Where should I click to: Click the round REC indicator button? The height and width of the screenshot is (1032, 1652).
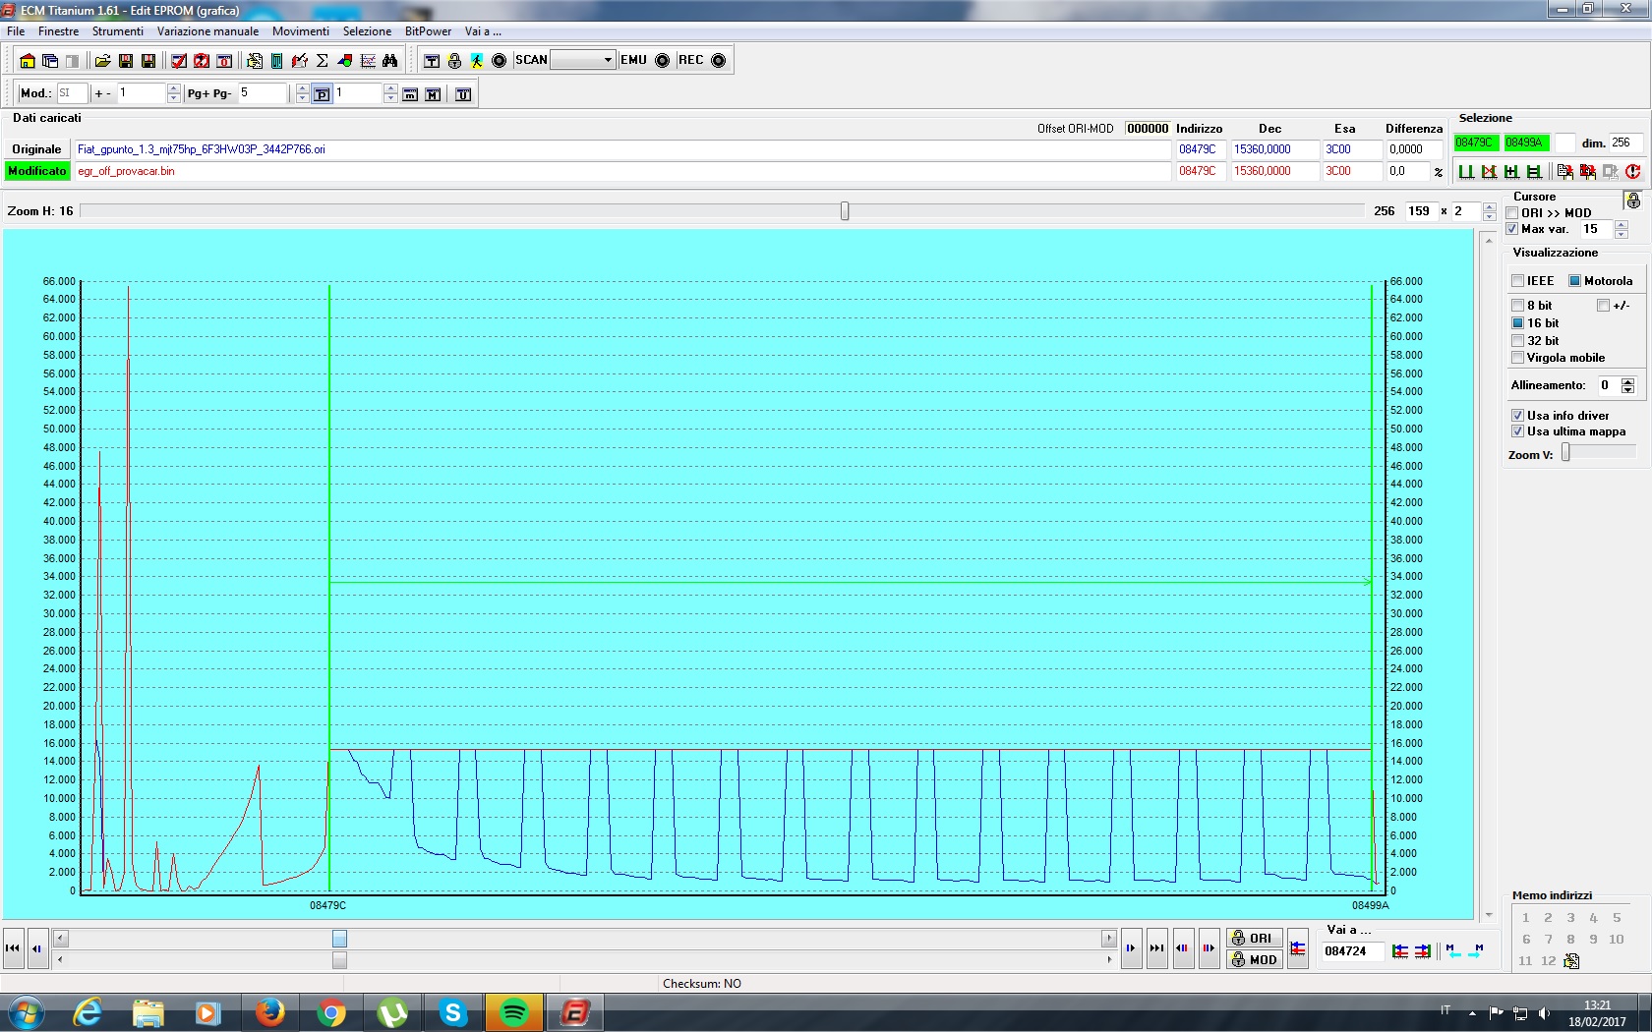(719, 61)
